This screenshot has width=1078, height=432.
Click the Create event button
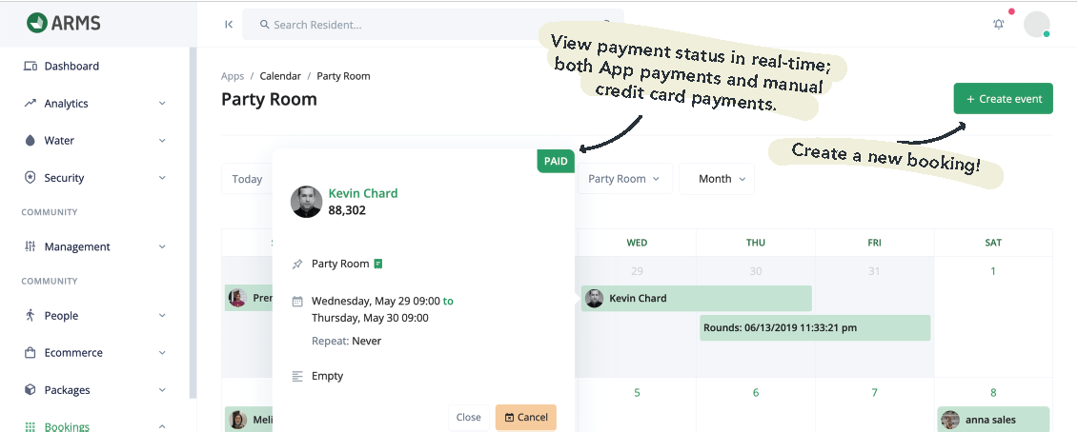tap(1003, 99)
